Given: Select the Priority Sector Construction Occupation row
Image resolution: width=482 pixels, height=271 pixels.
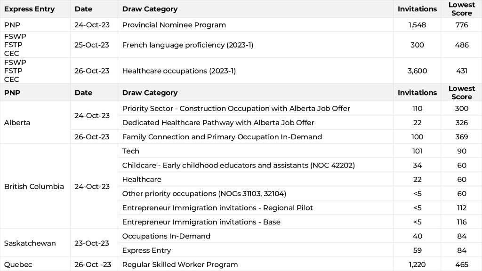Looking at the screenshot, I should click(236, 109).
